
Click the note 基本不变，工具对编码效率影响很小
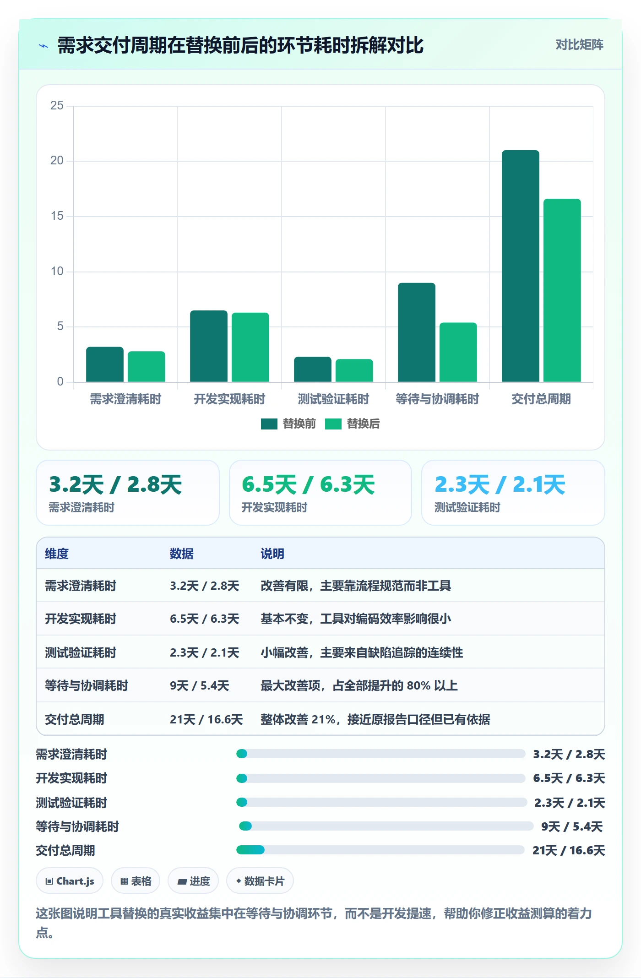point(356,619)
